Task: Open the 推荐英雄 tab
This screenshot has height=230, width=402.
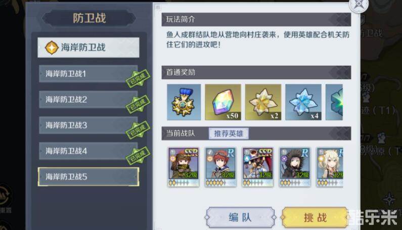Action: 229,133
